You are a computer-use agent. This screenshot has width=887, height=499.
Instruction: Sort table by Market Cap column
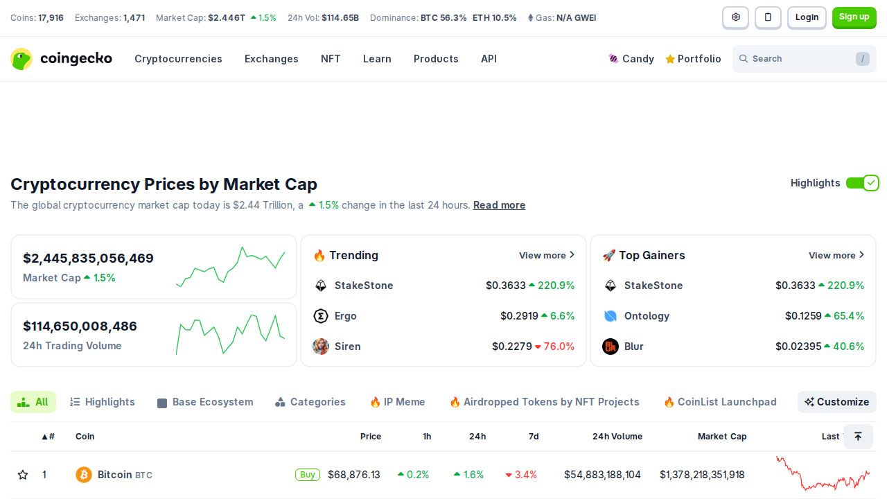coord(722,437)
